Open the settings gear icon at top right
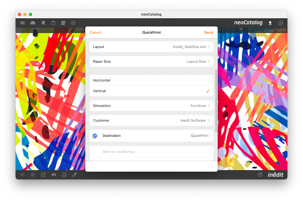This screenshot has height=200, width=303. [x=281, y=23]
